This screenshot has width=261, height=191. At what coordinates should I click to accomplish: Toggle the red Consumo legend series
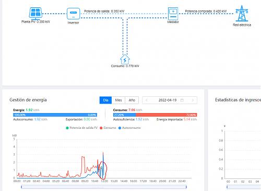click(x=108, y=128)
